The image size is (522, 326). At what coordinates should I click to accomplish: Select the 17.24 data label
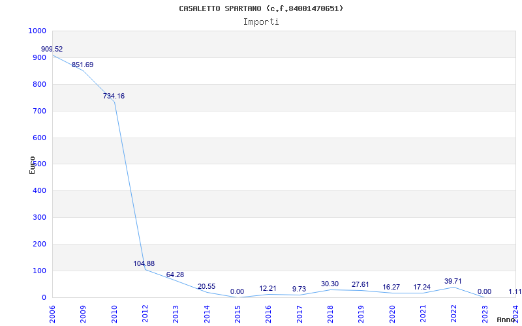point(422,287)
